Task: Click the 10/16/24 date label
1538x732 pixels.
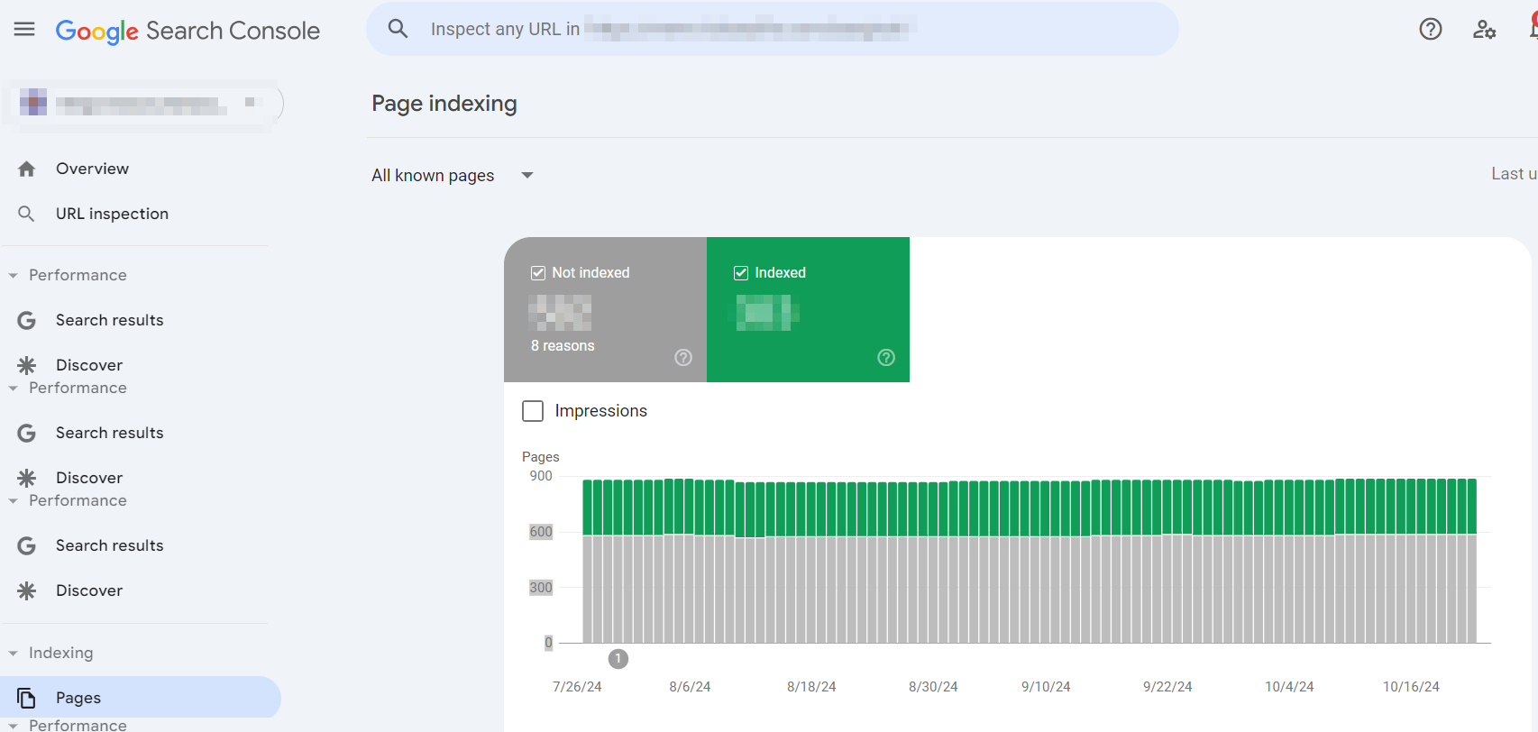Action: (x=1411, y=687)
